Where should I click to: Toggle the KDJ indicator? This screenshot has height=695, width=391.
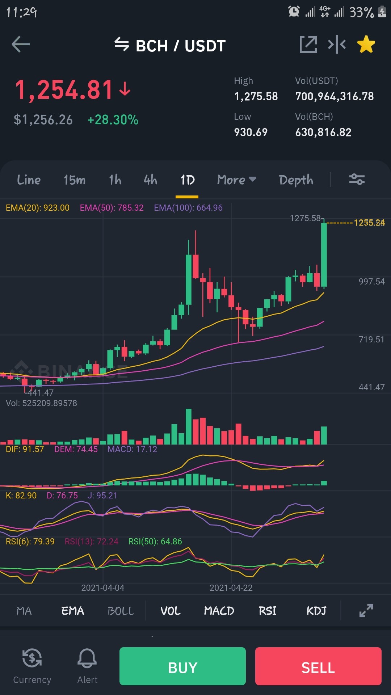coord(316,611)
